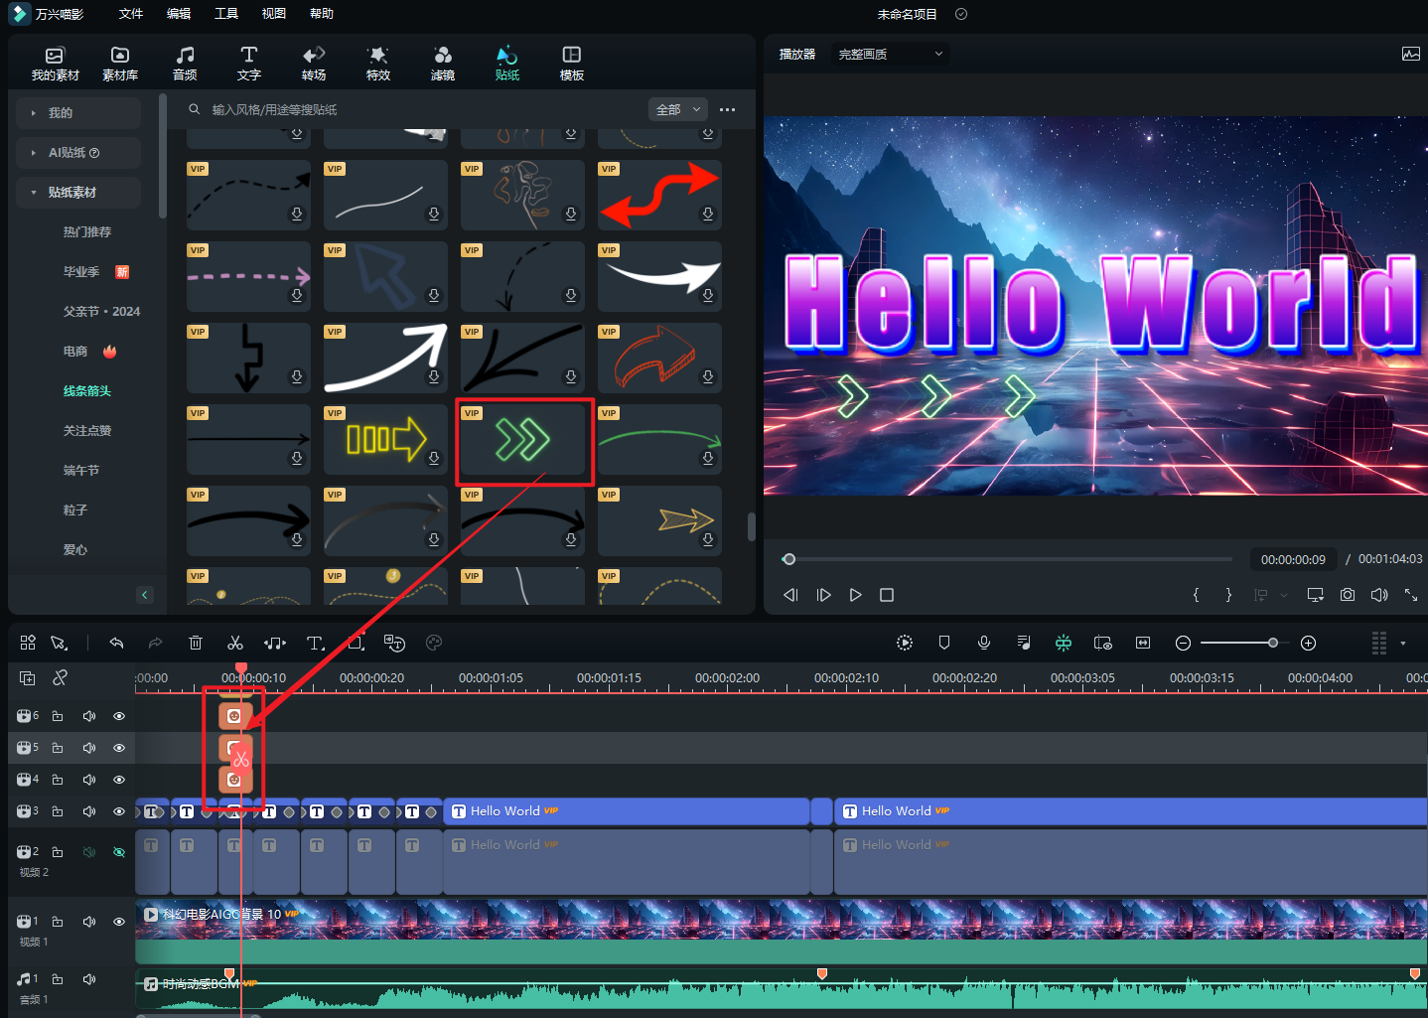This screenshot has height=1018, width=1428.
Task: Select the 热门推荐 sticker category
Action: tap(87, 232)
